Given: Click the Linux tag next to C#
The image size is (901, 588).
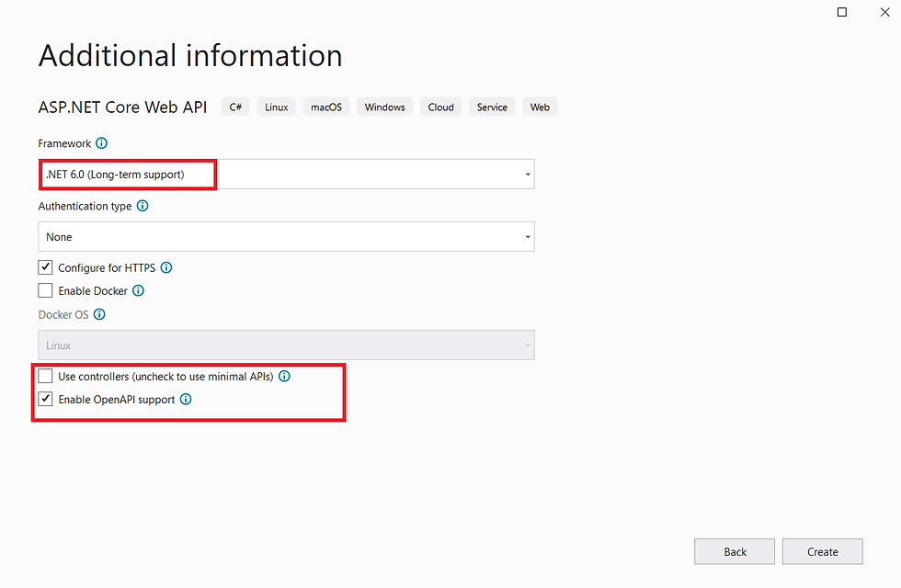Looking at the screenshot, I should [x=277, y=107].
